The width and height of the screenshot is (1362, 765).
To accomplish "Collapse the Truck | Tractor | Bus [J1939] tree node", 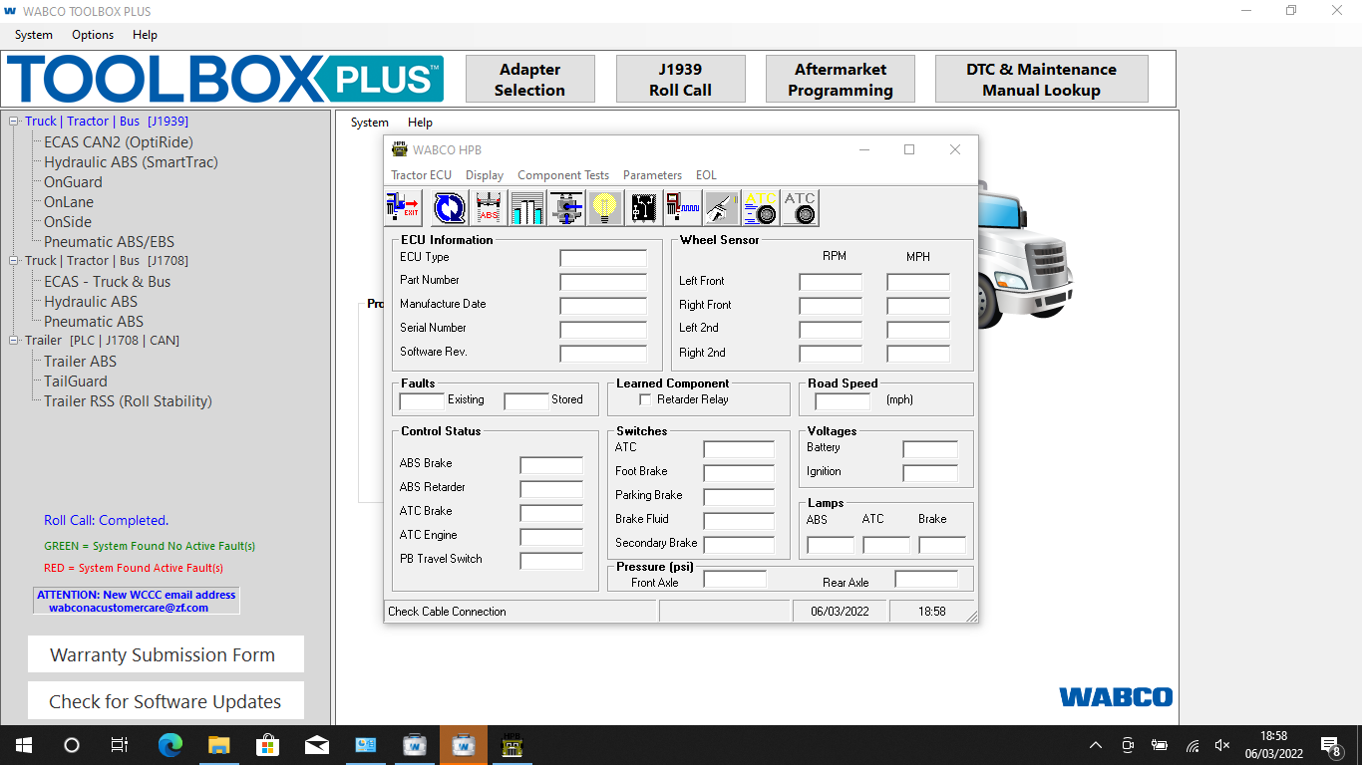I will click(x=15, y=122).
